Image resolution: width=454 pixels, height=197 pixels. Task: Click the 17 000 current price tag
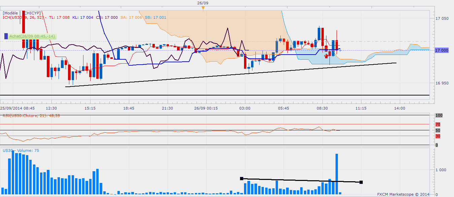point(441,50)
